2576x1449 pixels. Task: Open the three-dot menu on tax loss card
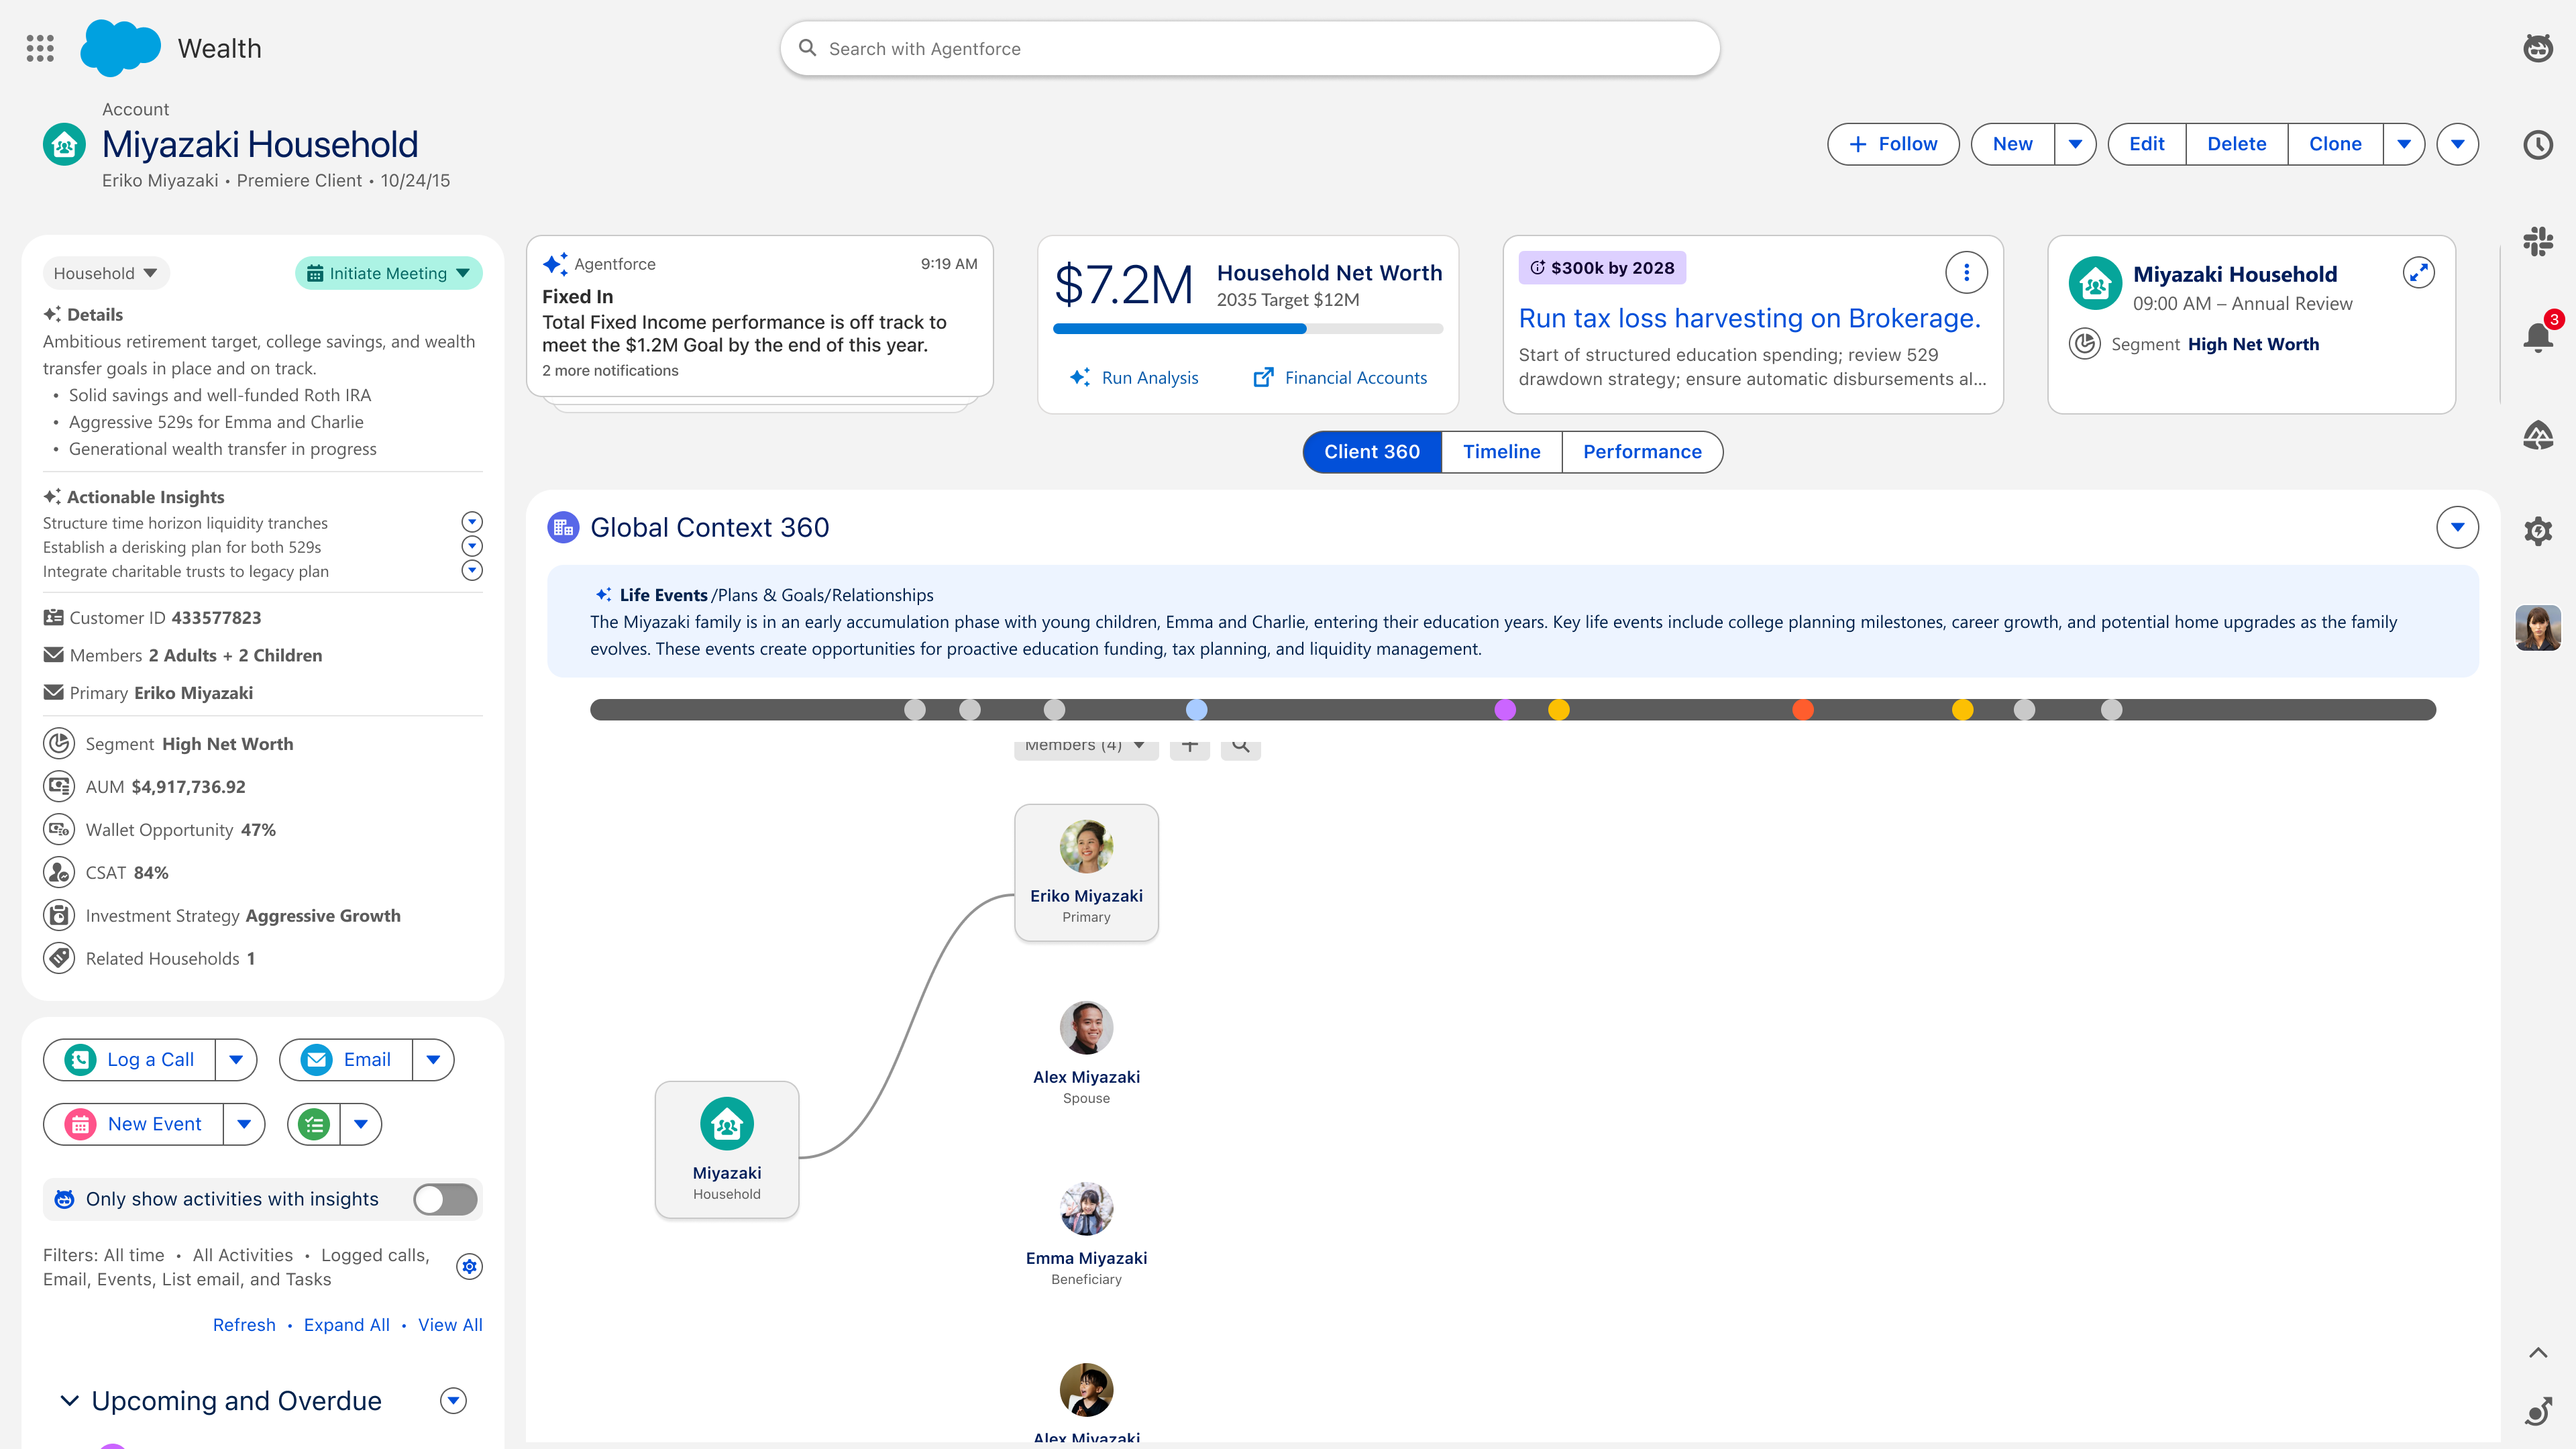[1966, 272]
